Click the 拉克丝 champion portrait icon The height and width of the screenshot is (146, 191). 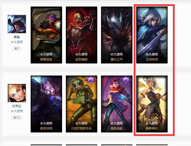(x=17, y=93)
